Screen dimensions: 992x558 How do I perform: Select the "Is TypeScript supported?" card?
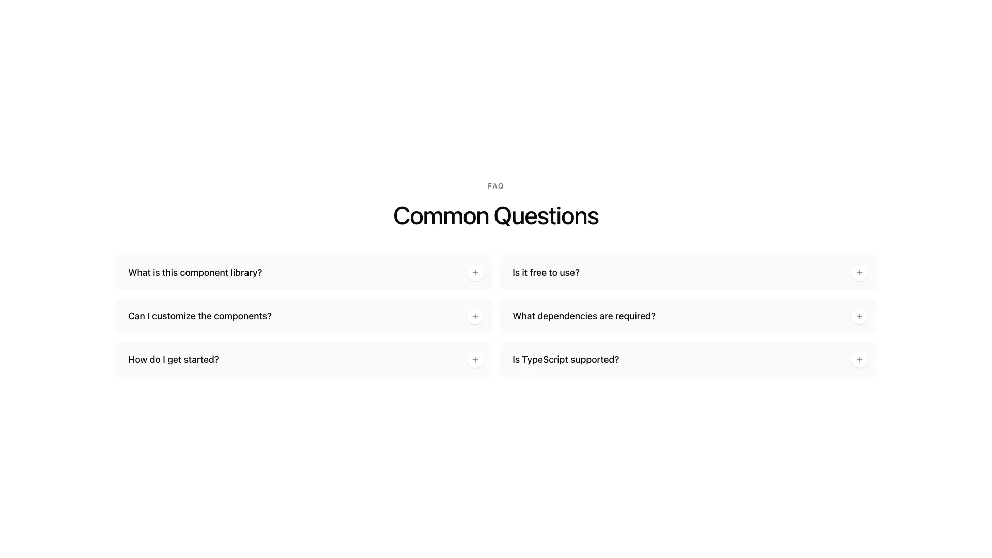(x=688, y=359)
